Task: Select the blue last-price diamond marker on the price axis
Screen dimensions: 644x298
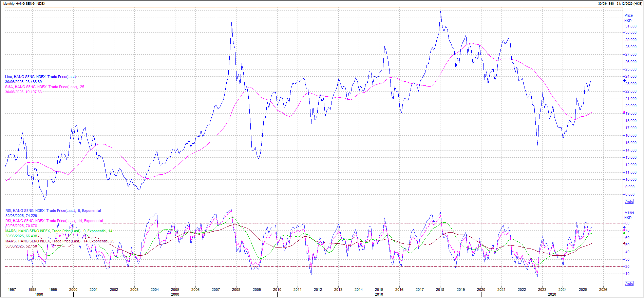Action: pos(624,81)
